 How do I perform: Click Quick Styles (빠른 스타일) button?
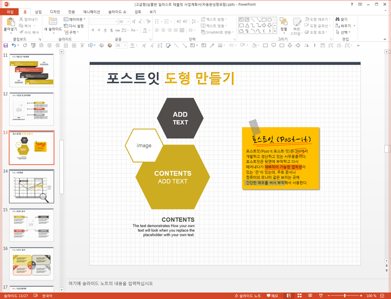pyautogui.click(x=297, y=26)
